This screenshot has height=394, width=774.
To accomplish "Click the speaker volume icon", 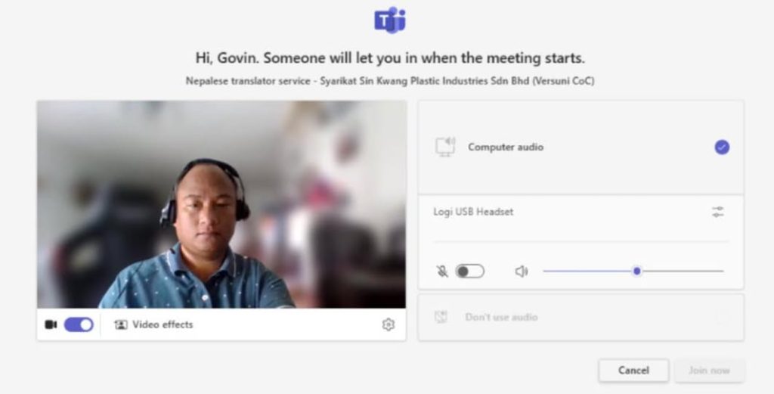I will pos(522,271).
